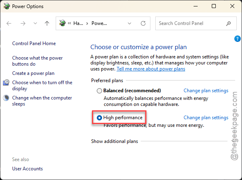Click the Back navigation arrow
242x180 pixels.
click(9, 23)
